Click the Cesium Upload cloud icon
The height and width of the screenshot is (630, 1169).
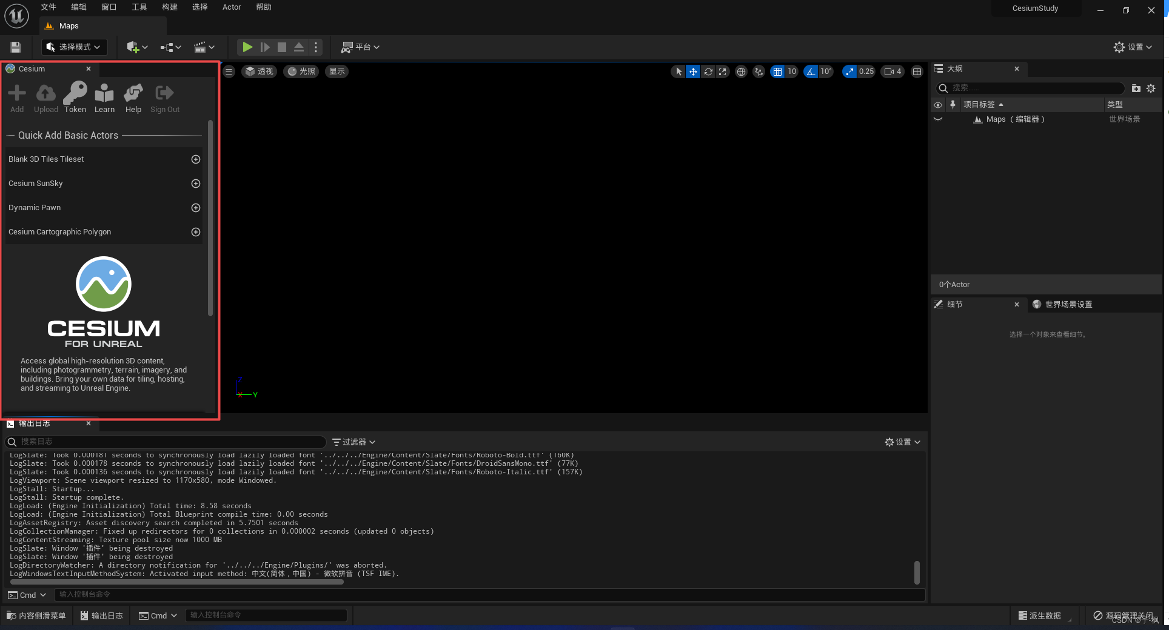point(45,98)
